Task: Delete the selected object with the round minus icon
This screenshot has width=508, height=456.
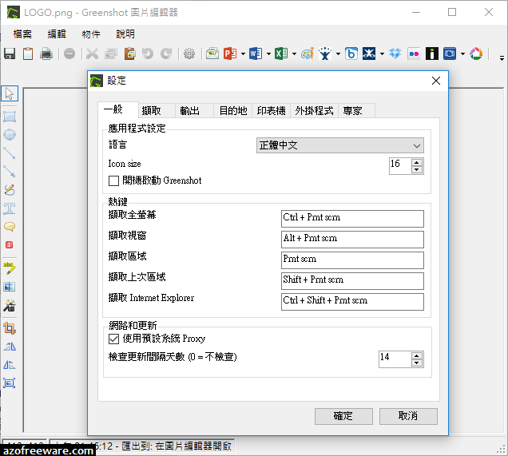Action: pos(69,54)
